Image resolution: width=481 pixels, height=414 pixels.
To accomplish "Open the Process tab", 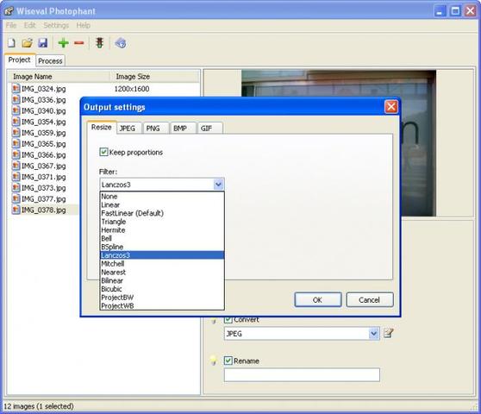I will point(50,60).
